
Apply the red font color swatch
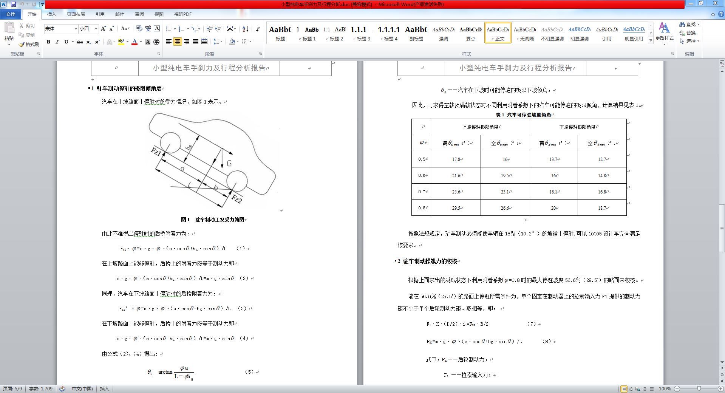(134, 42)
